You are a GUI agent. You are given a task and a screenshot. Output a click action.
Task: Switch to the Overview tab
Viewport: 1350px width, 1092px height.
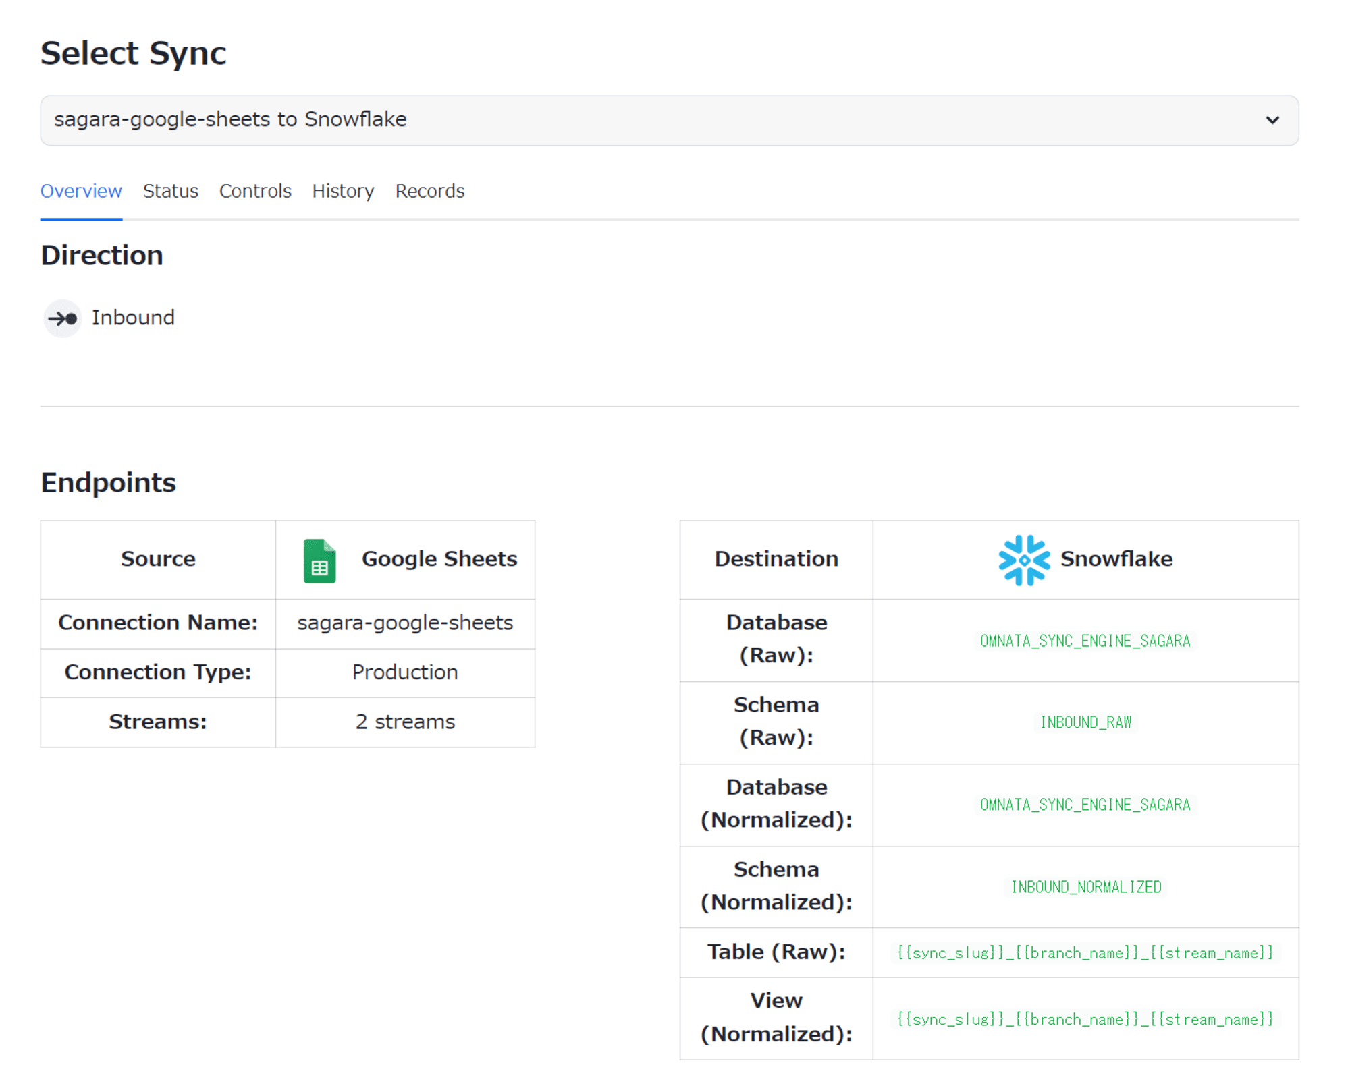tap(81, 191)
